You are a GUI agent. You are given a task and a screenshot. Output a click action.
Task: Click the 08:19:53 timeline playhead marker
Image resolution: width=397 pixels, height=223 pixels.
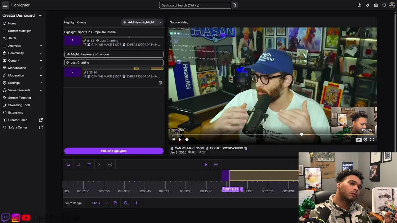point(231,189)
